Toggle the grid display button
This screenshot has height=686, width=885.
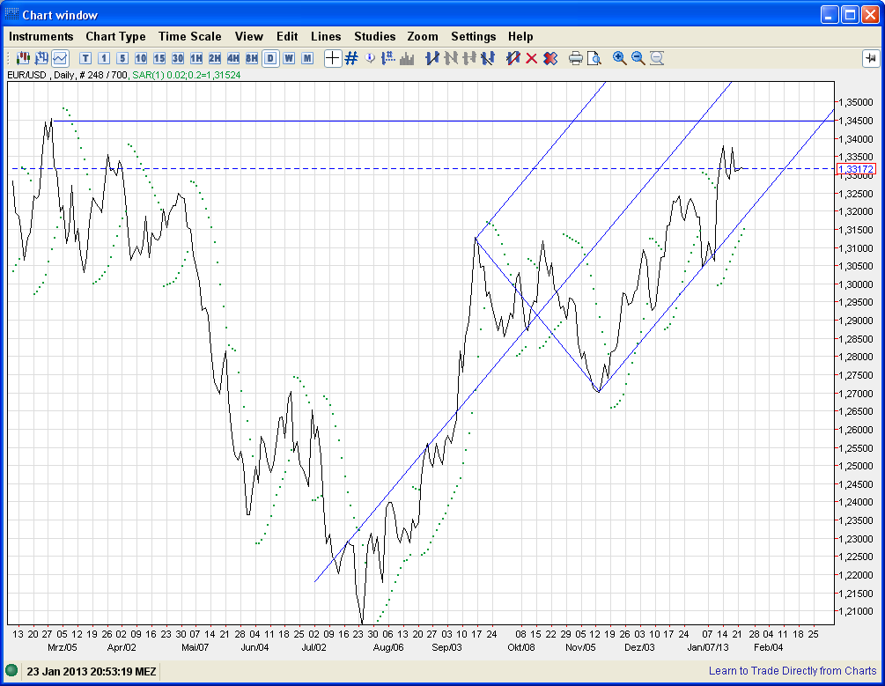pos(351,58)
